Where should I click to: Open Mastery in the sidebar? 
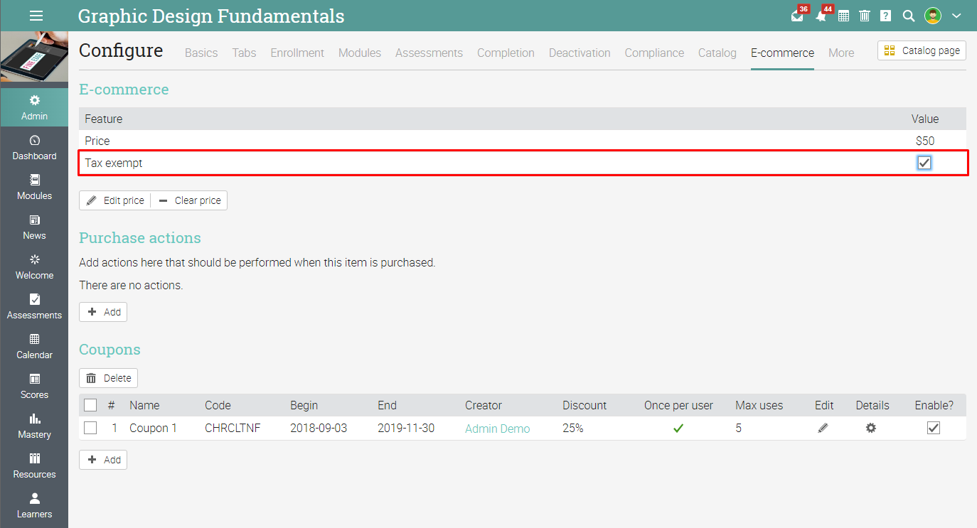pyautogui.click(x=34, y=426)
